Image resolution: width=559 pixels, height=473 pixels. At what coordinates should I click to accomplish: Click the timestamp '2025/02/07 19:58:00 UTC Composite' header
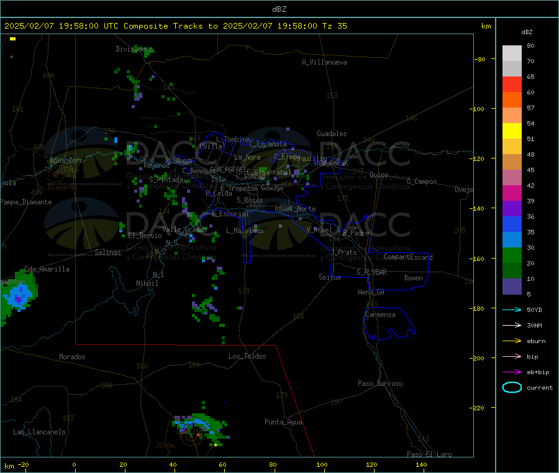click(86, 26)
